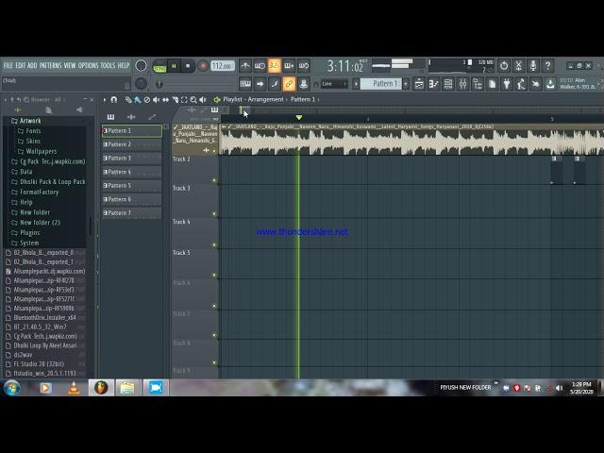The width and height of the screenshot is (604, 453).
Task: Toggle the highlighted link/multilink icon
Action: 289,84
